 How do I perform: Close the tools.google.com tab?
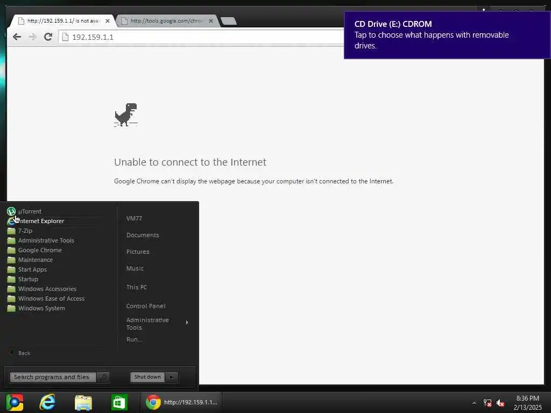[x=211, y=21]
